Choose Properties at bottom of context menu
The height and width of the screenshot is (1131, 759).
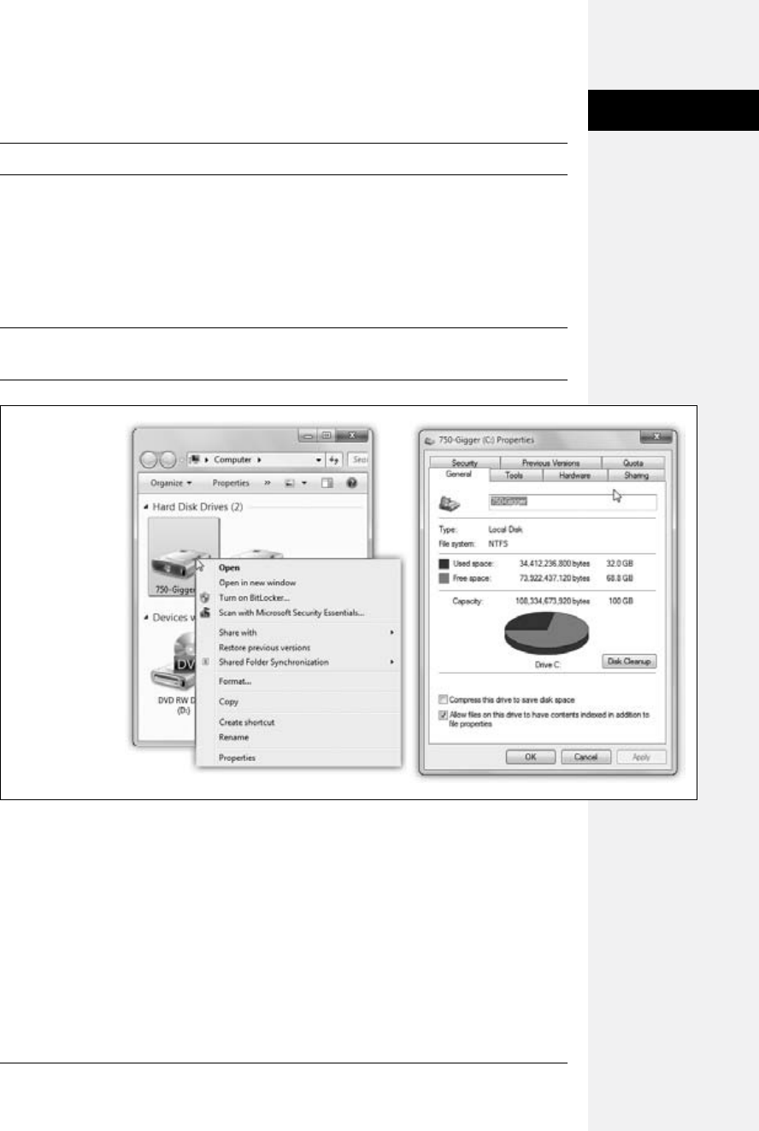coord(238,757)
